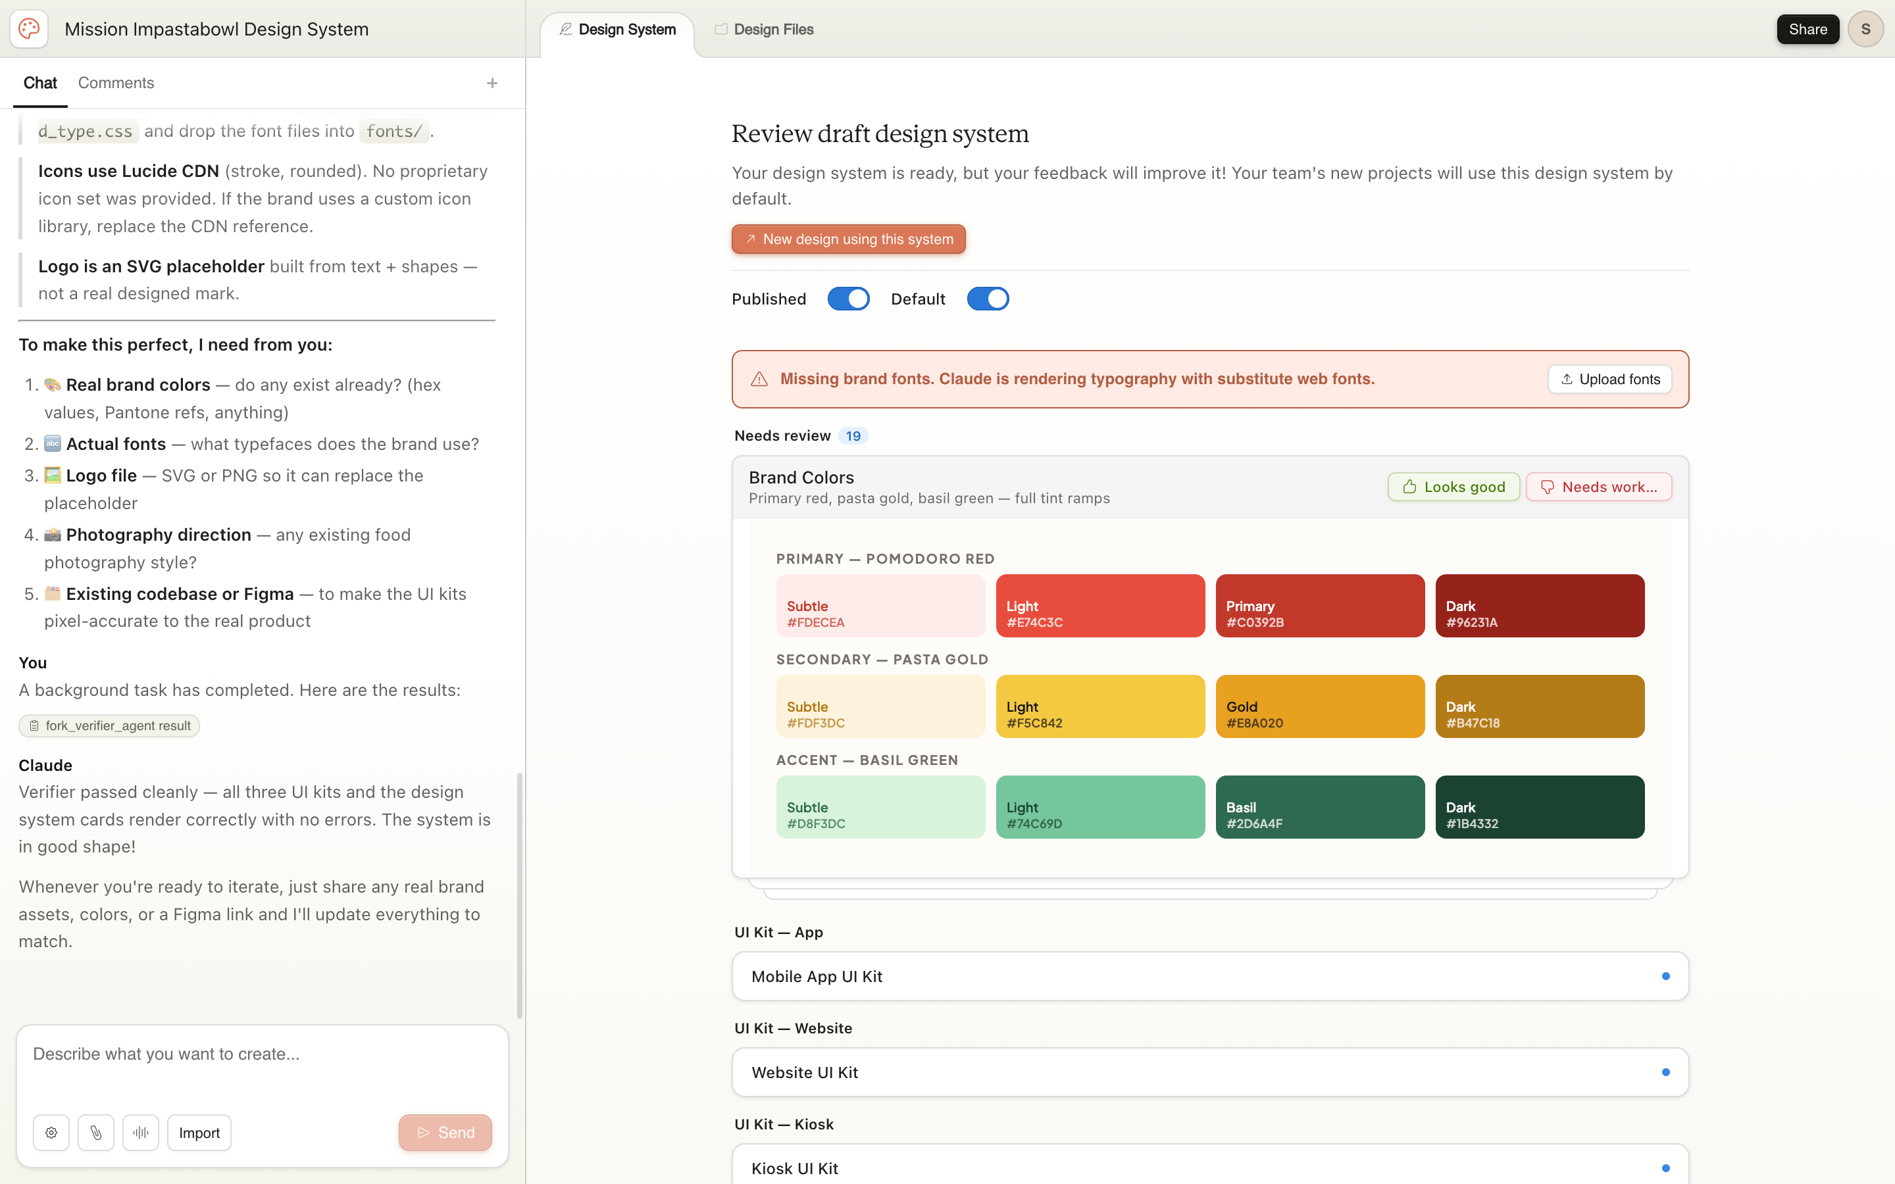The width and height of the screenshot is (1895, 1184).
Task: Send the chat message
Action: click(x=445, y=1132)
